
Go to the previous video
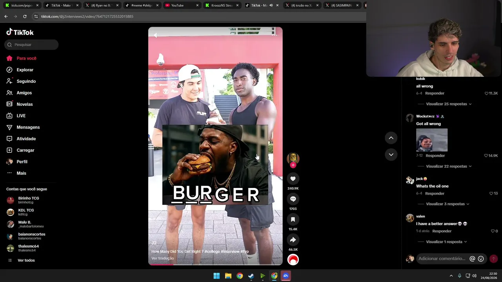click(391, 138)
